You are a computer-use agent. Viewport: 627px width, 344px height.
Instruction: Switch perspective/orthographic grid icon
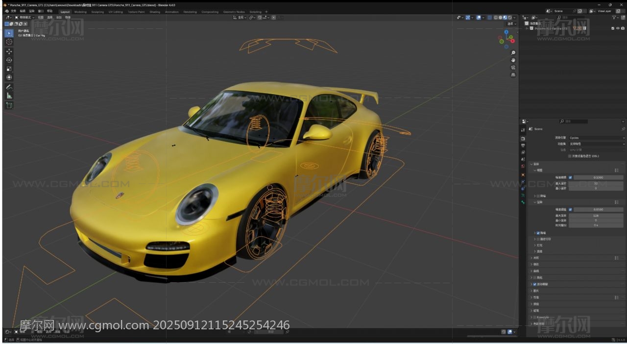coord(513,74)
